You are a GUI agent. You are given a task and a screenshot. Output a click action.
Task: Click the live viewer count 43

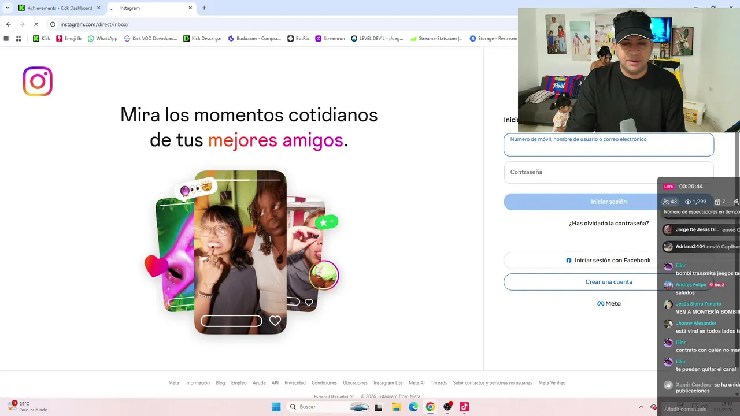[670, 202]
